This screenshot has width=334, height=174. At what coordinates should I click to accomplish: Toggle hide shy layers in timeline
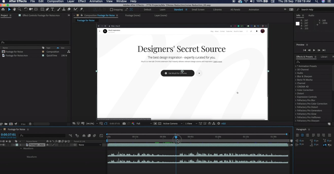[83, 136]
